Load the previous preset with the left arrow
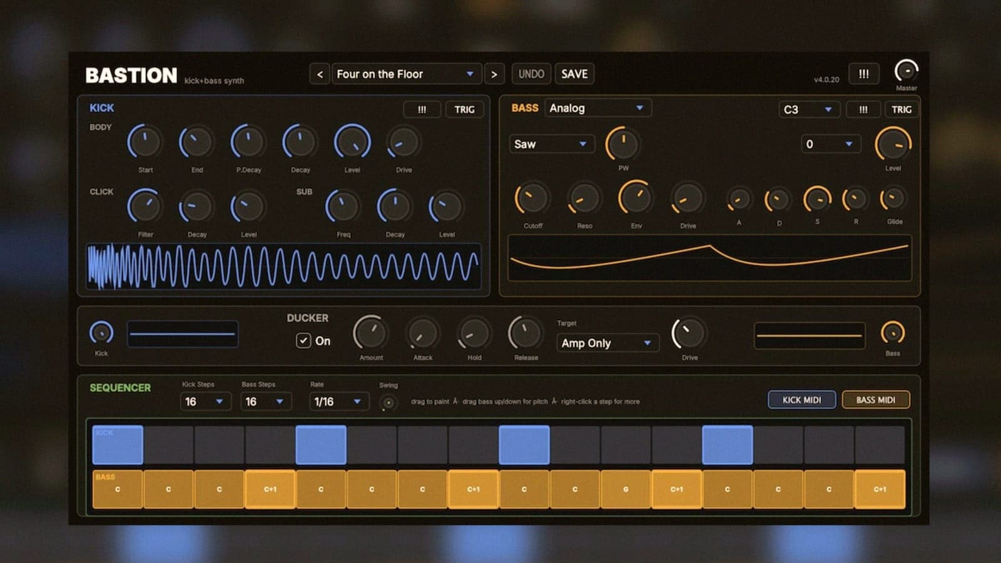The height and width of the screenshot is (563, 1001). [320, 74]
